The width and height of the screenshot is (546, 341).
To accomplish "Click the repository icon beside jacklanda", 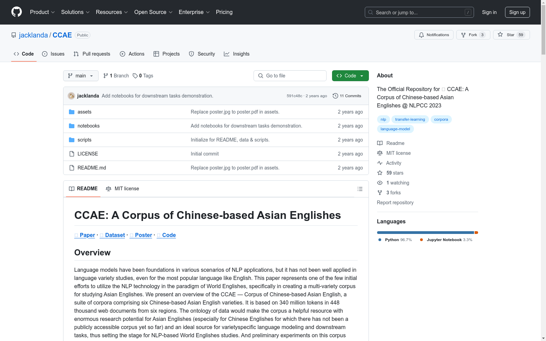I will (x=14, y=35).
